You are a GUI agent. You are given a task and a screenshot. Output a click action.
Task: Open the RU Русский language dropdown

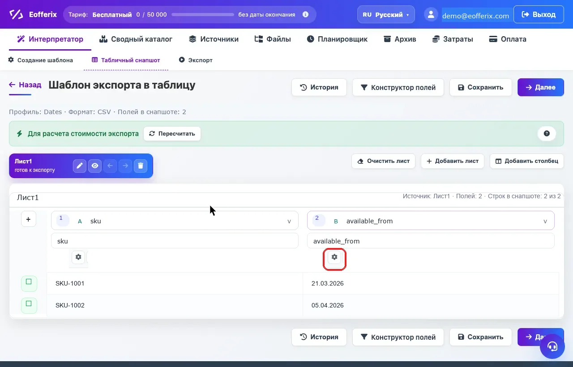tap(386, 14)
